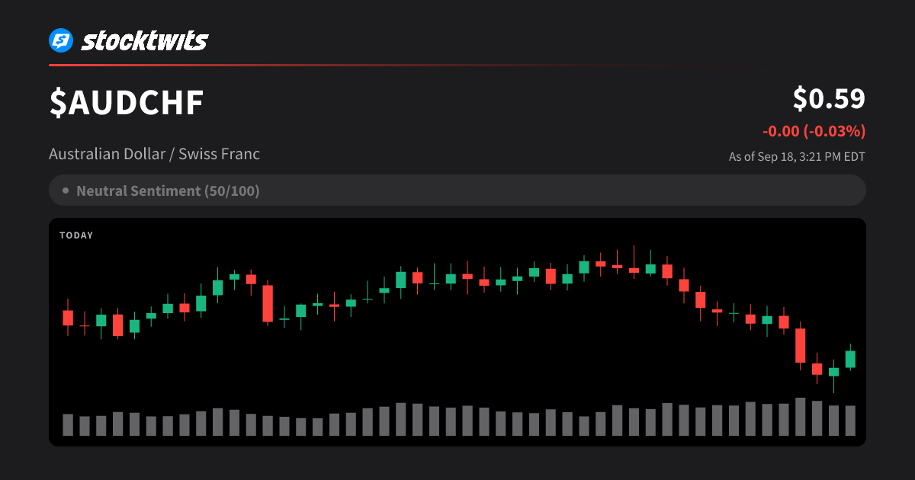This screenshot has height=480, width=915.
Task: Click the -0.00 (-0.03%) change label
Action: (814, 131)
